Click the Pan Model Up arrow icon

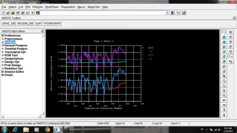point(224,110)
